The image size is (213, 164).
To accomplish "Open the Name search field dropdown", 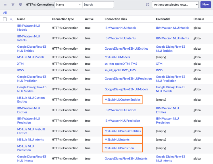I will (68, 5).
